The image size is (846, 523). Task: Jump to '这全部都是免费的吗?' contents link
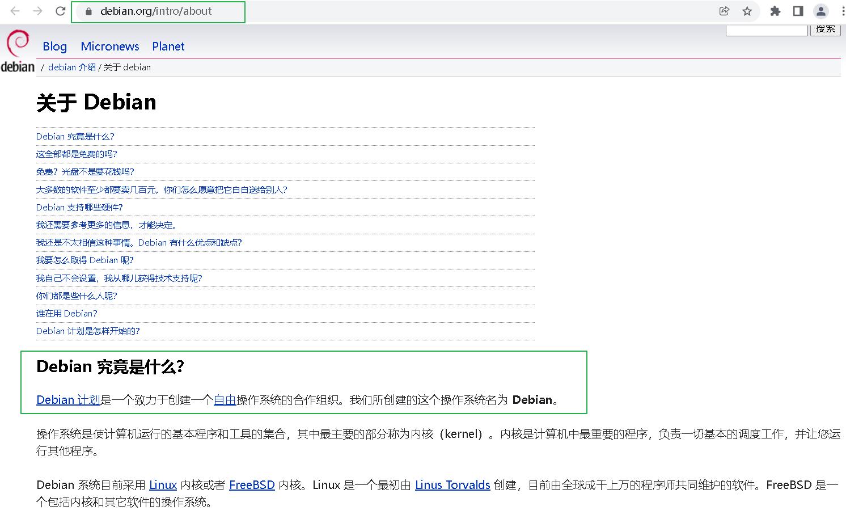tap(77, 154)
